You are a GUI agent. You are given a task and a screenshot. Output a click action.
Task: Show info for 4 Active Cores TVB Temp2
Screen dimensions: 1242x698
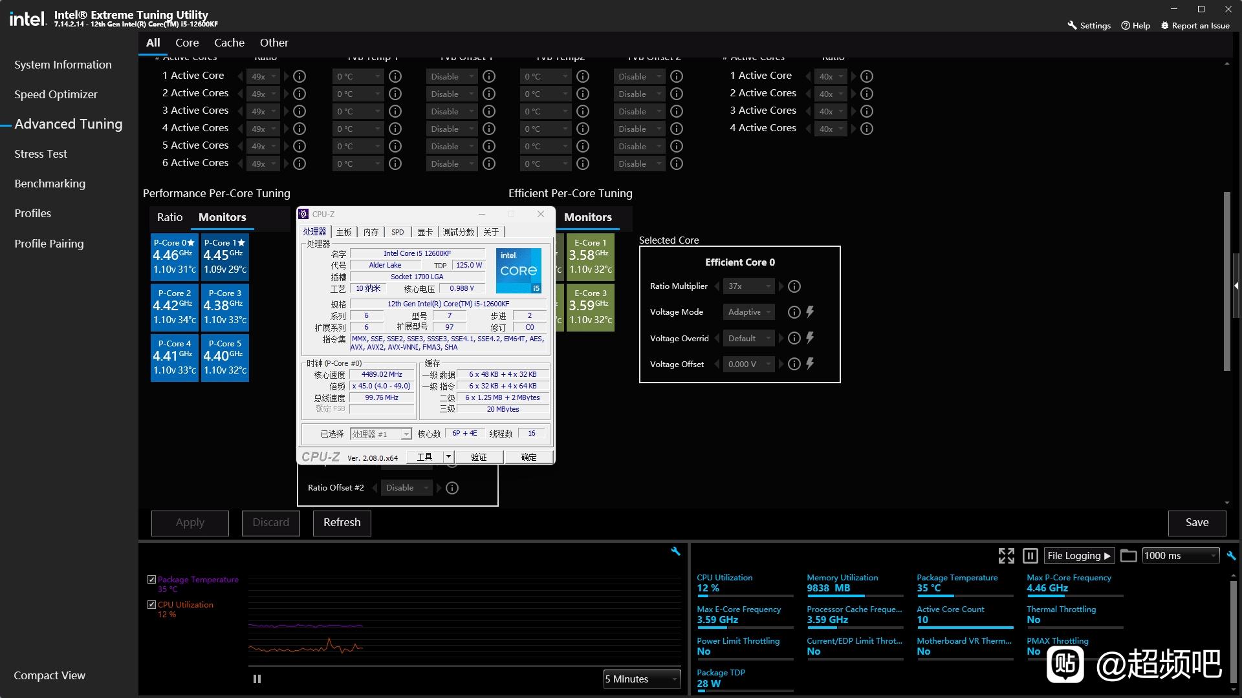583,129
